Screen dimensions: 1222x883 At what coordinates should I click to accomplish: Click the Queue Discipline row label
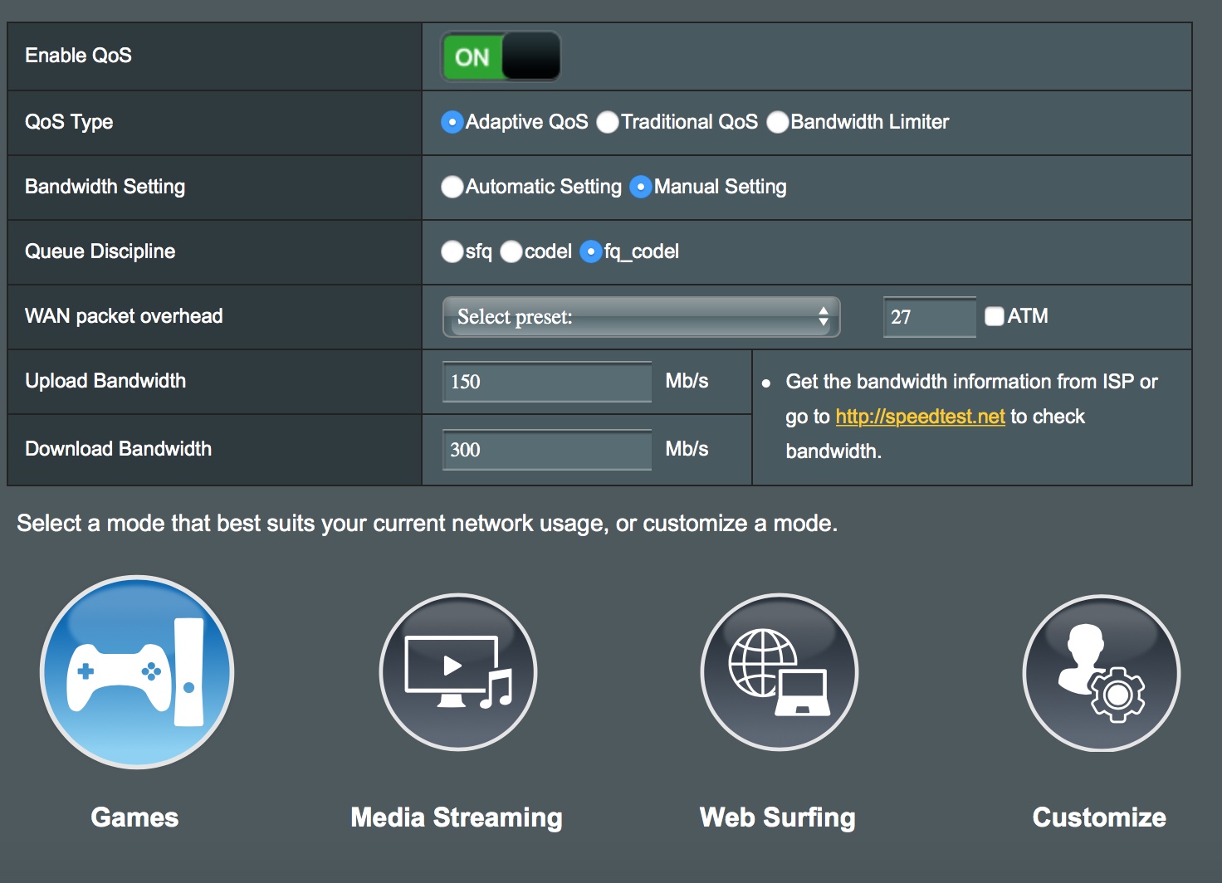click(x=100, y=251)
